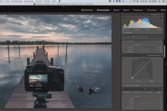167x111 pixels.
Task: Open the scripts menu bar icon
Action: tap(60, 1)
